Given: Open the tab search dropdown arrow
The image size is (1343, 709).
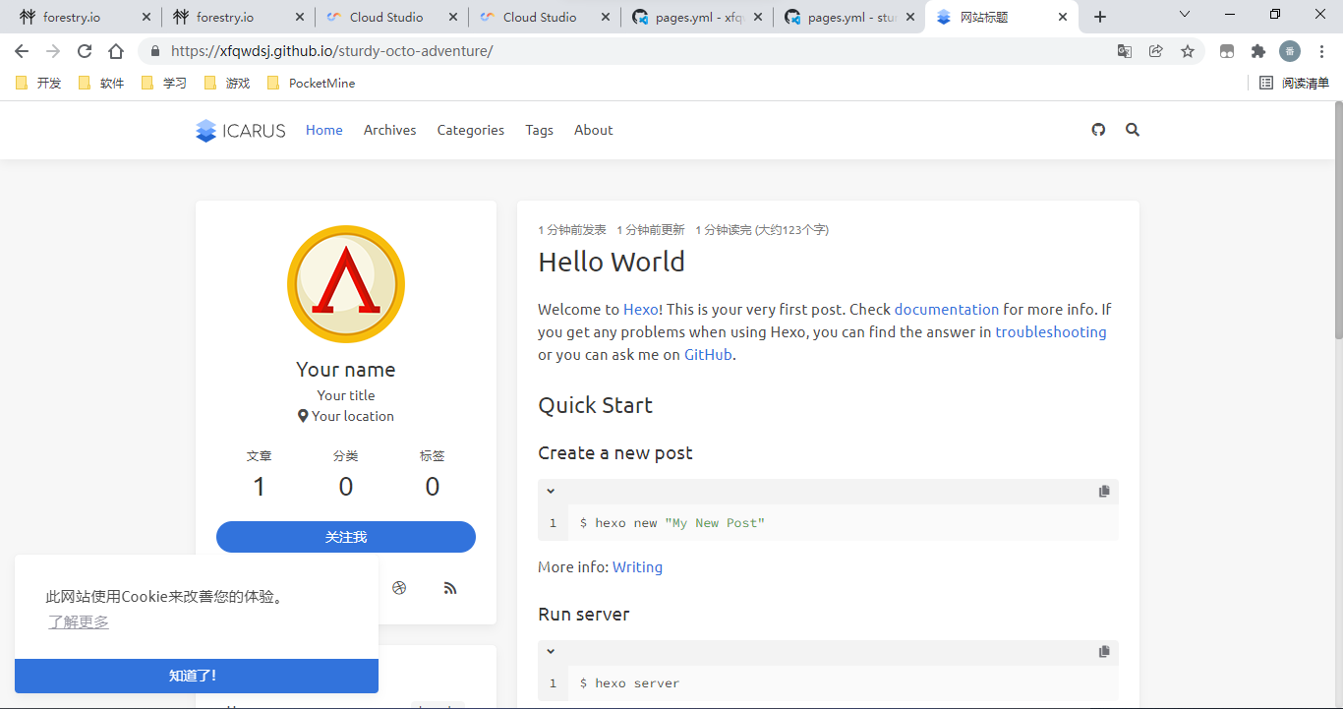Looking at the screenshot, I should pyautogui.click(x=1185, y=15).
